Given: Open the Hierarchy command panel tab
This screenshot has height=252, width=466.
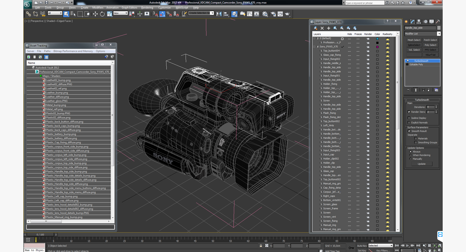Looking at the screenshot, I should click(419, 22).
